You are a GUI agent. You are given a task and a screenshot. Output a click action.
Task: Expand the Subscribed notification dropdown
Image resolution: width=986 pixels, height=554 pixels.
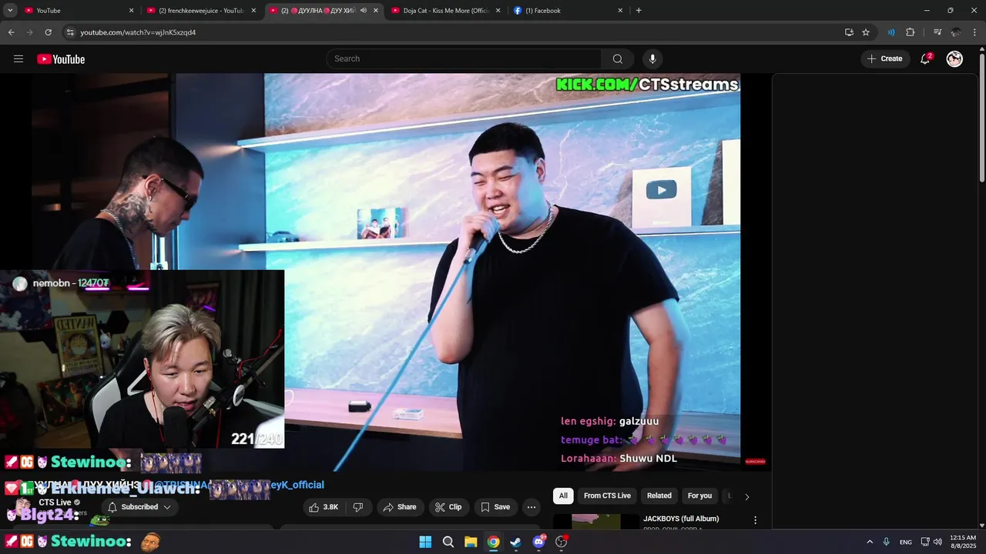[x=139, y=507]
